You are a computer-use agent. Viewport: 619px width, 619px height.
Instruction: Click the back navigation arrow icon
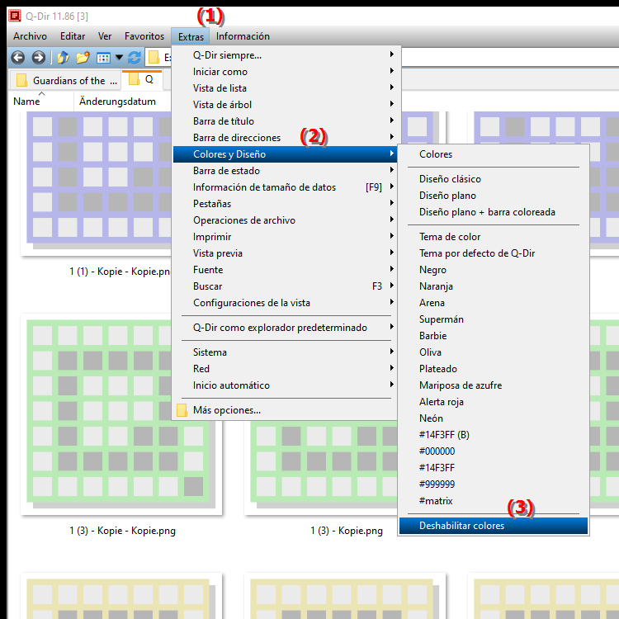(18, 58)
